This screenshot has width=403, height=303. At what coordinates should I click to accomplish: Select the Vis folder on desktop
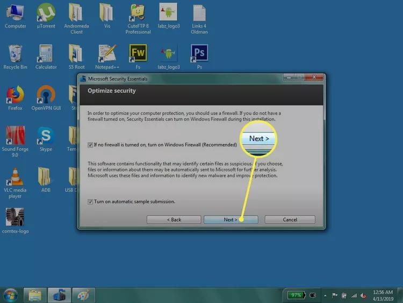[x=107, y=16]
